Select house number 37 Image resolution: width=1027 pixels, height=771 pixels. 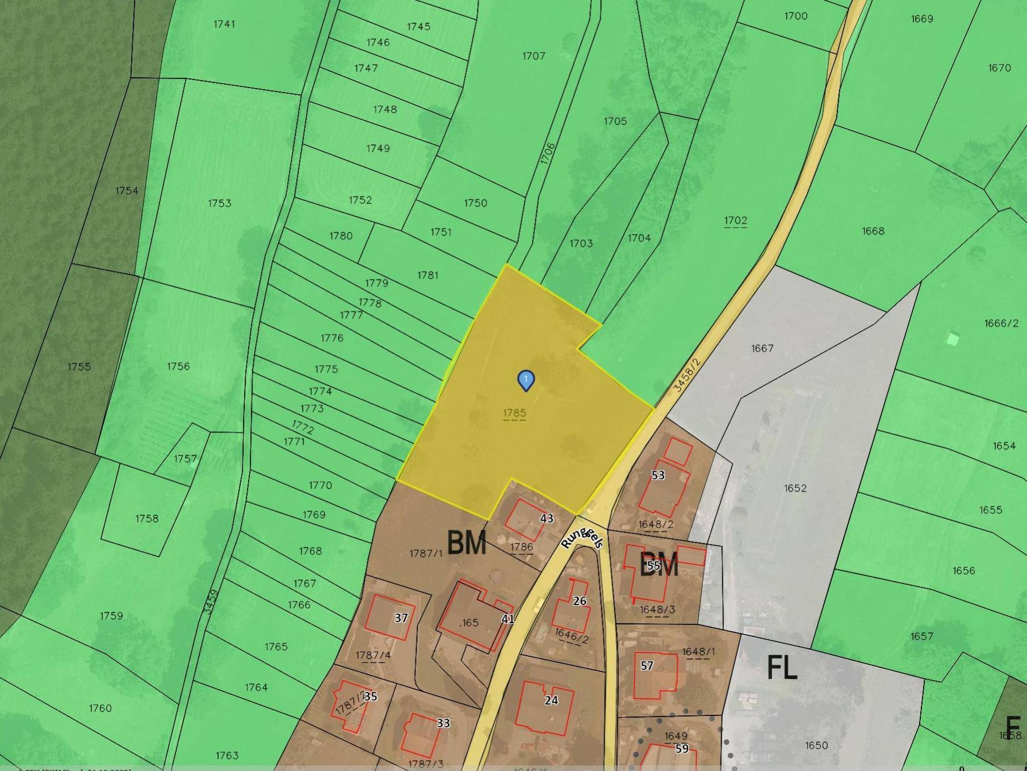(401, 618)
